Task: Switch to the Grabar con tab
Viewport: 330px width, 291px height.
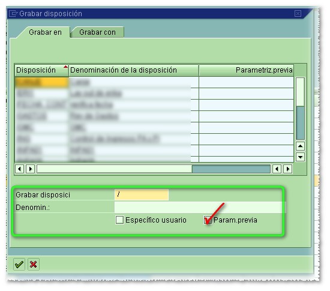Action: (x=97, y=32)
